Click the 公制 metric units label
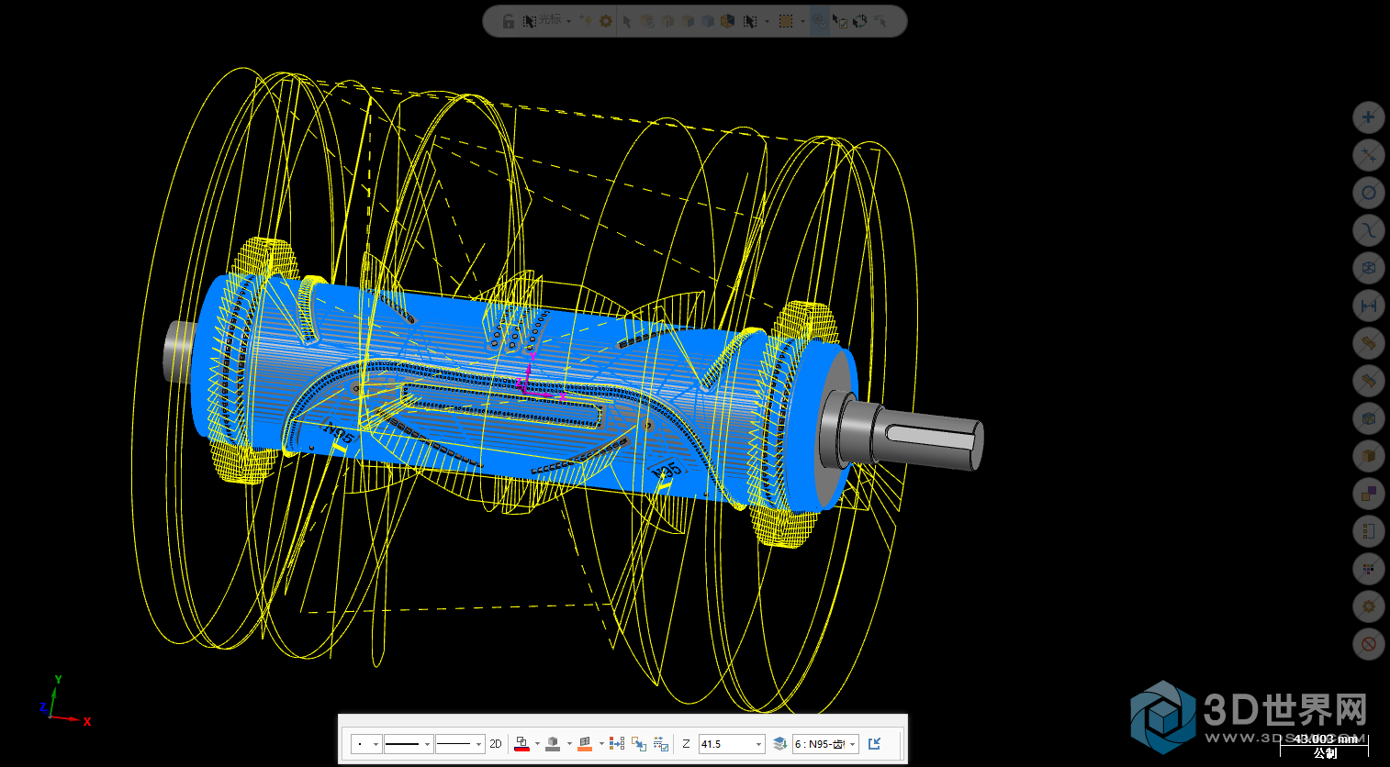The image size is (1390, 767). pyautogui.click(x=1325, y=753)
